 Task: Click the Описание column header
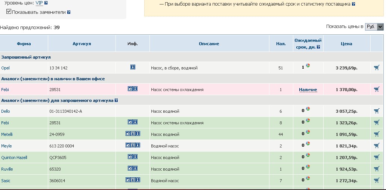[209, 44]
